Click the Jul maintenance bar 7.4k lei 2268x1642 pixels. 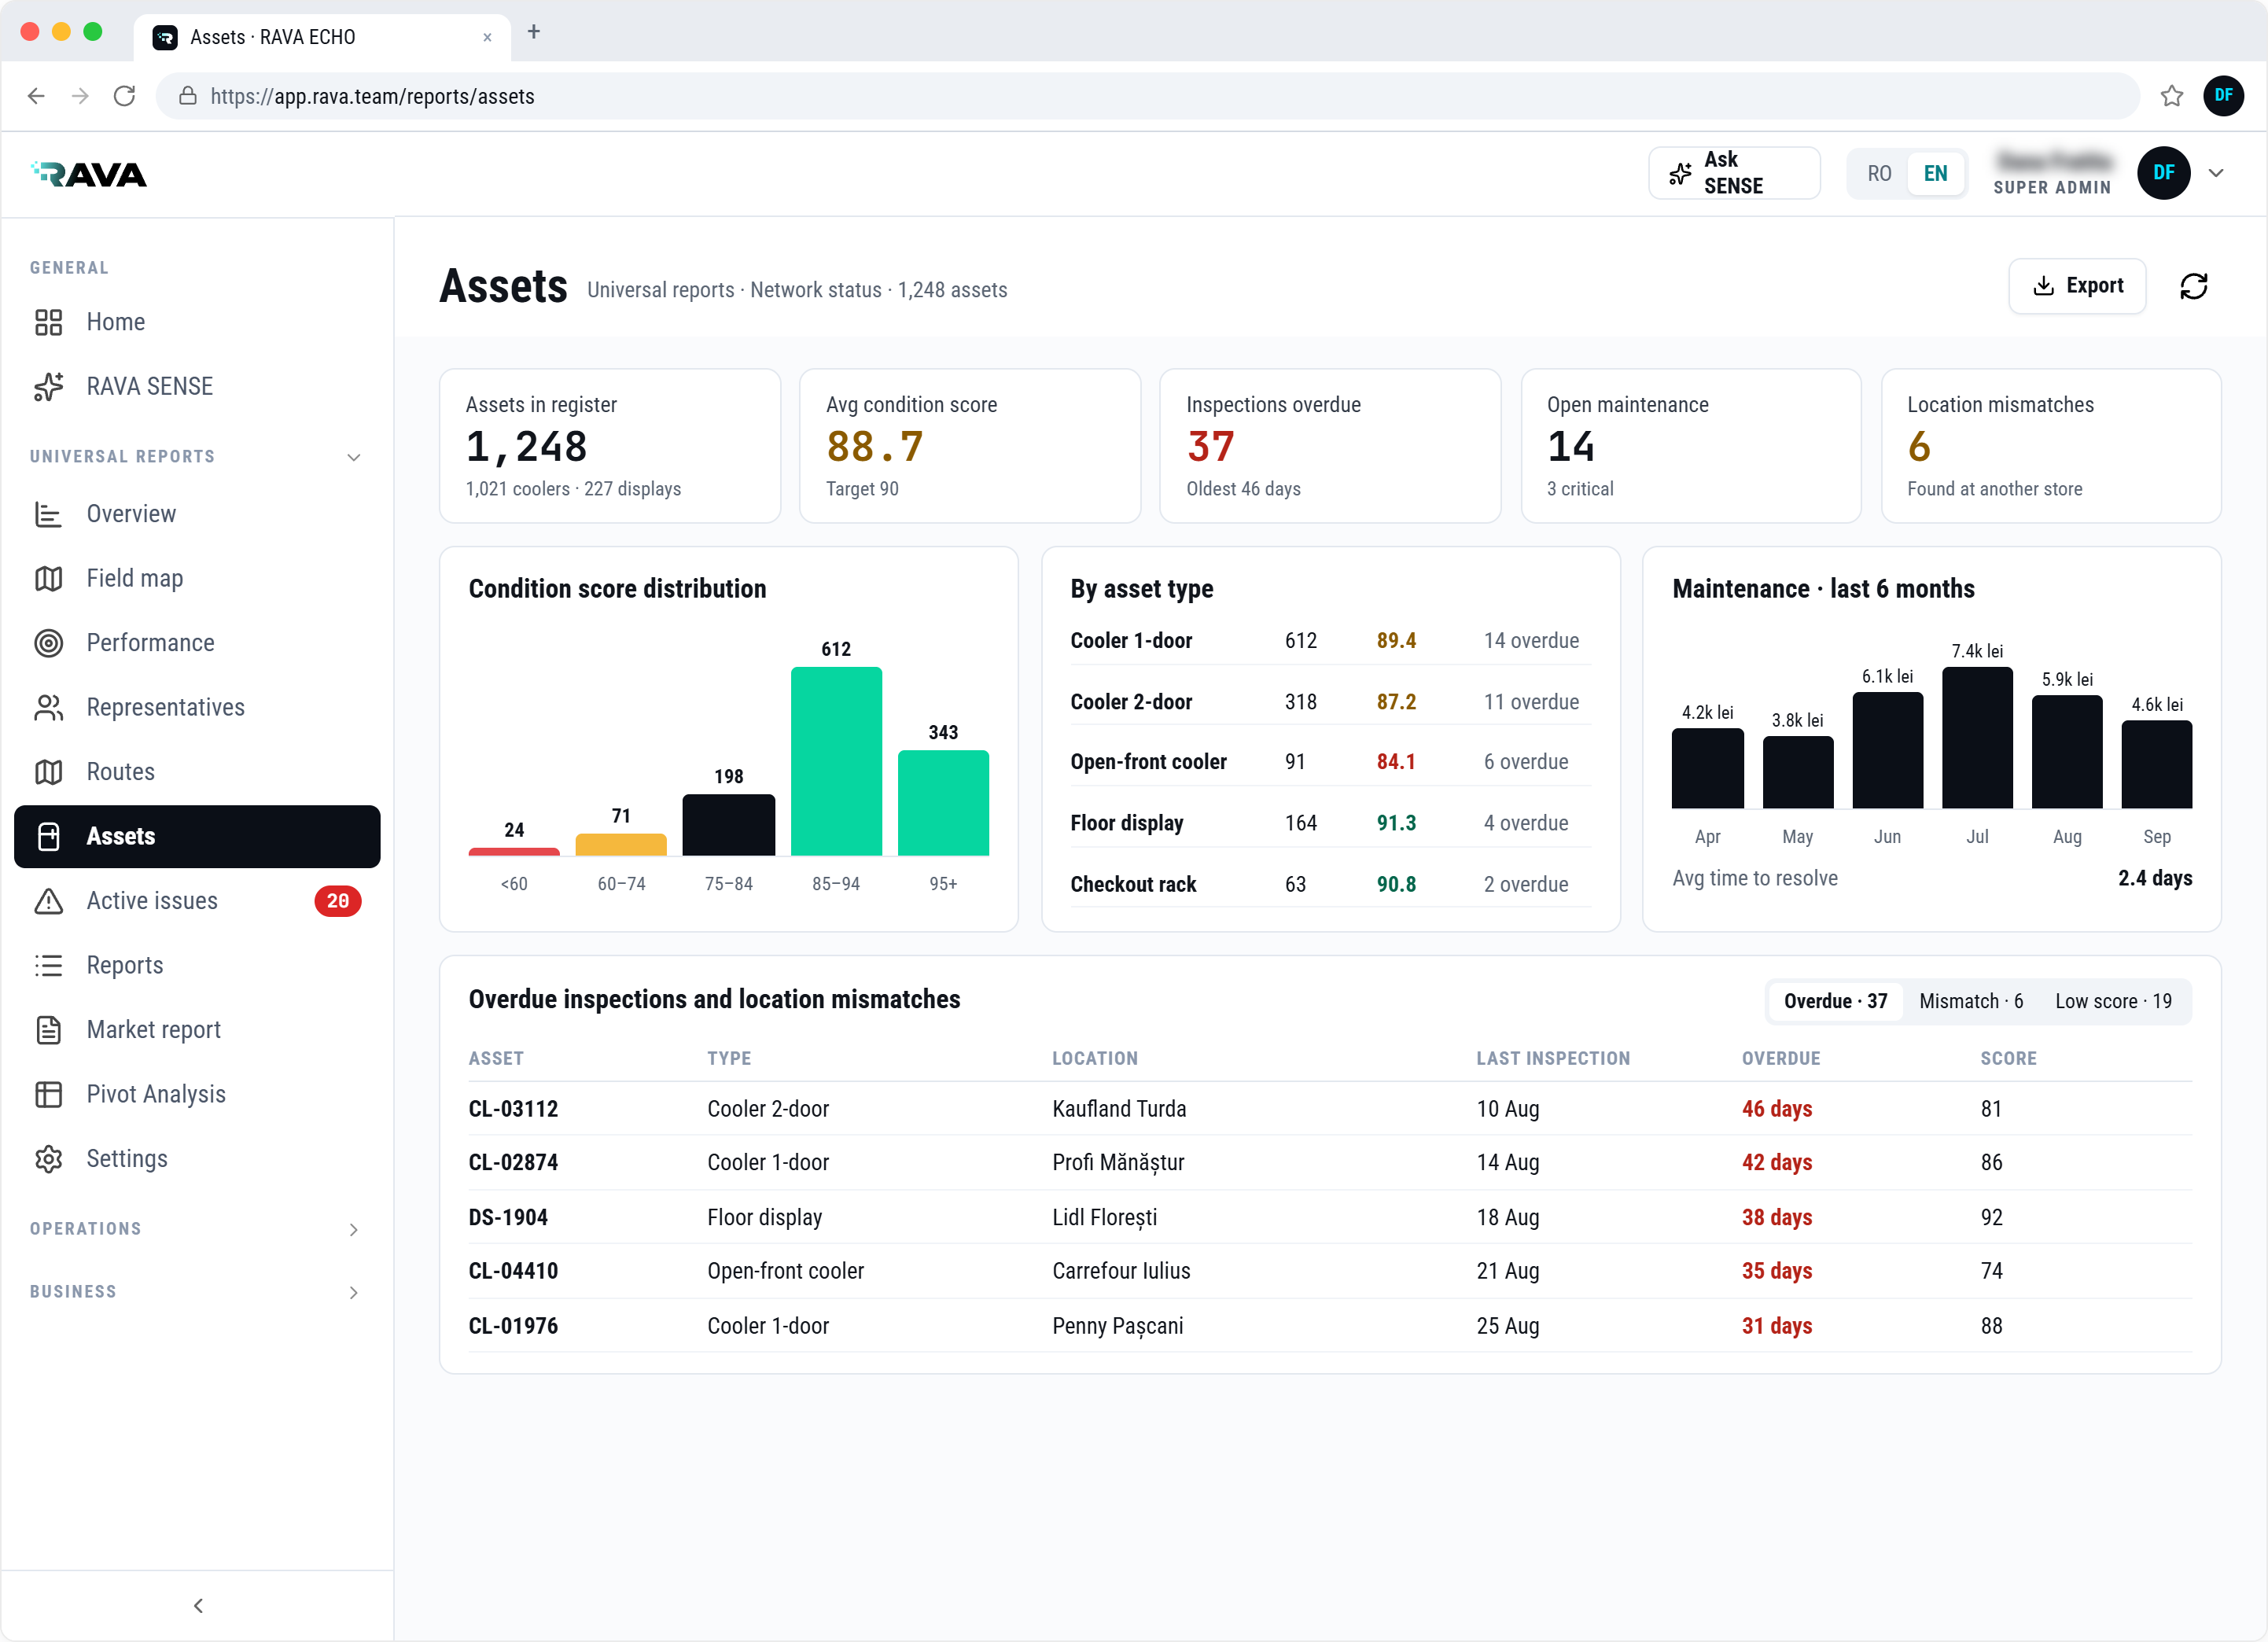[1976, 738]
